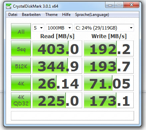146x130 pixels.
Task: Select the 4K write value 71.05
Action: (109, 83)
